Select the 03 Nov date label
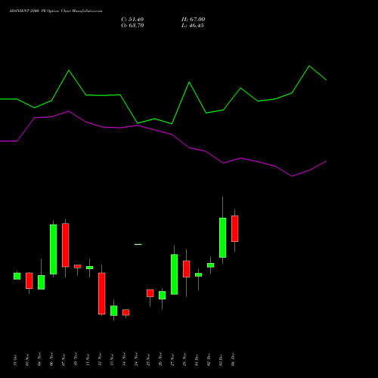The width and height of the screenshot is (378, 378). (27, 360)
